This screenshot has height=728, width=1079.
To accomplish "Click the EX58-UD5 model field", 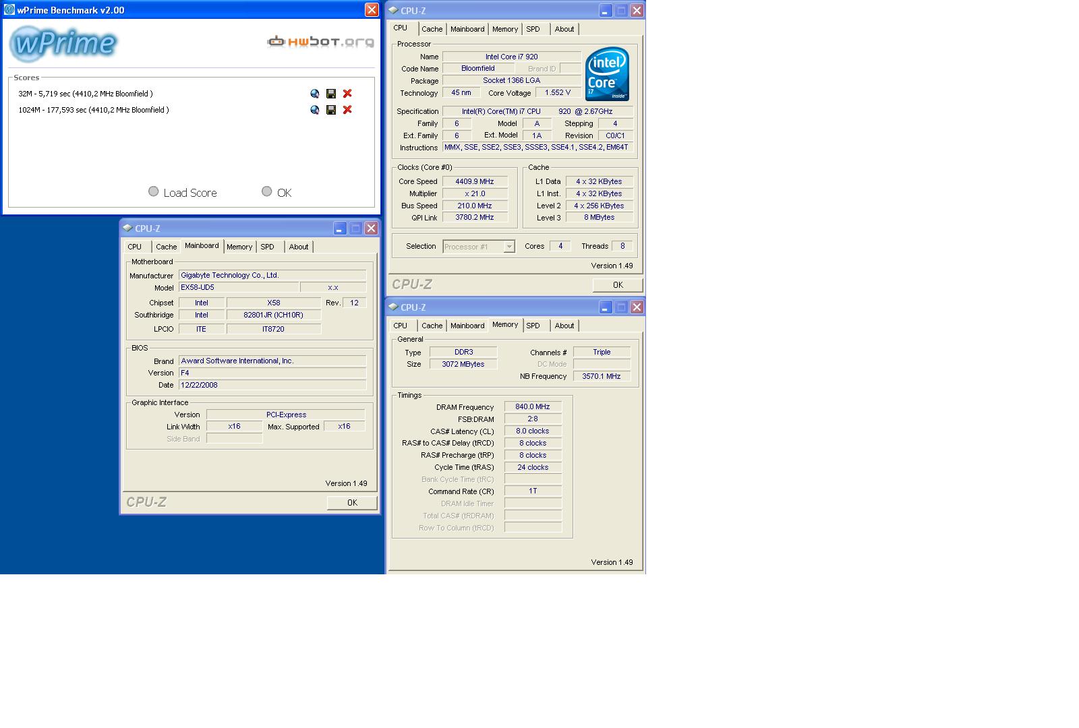I will click(239, 288).
